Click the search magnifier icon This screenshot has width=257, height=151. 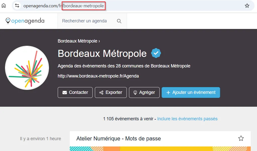click(x=119, y=21)
